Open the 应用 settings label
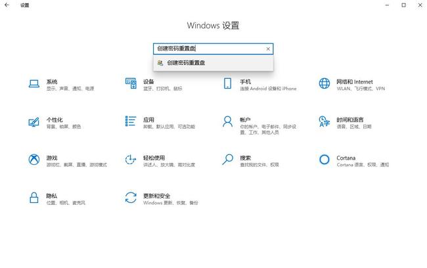 click(148, 120)
